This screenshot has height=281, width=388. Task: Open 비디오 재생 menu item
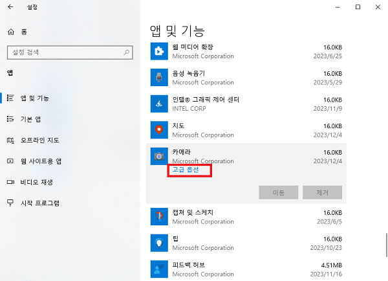[x=37, y=182]
